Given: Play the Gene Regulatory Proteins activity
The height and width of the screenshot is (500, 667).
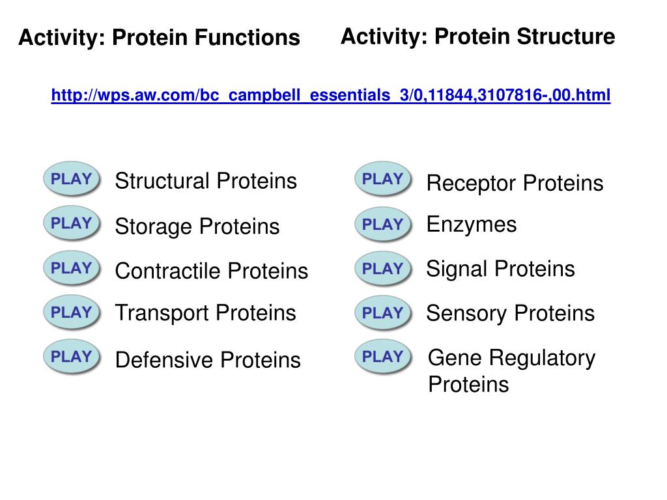Looking at the screenshot, I should [383, 356].
